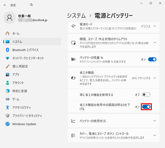Click the user profile avatar icon
165x148 pixels.
(x=10, y=18)
